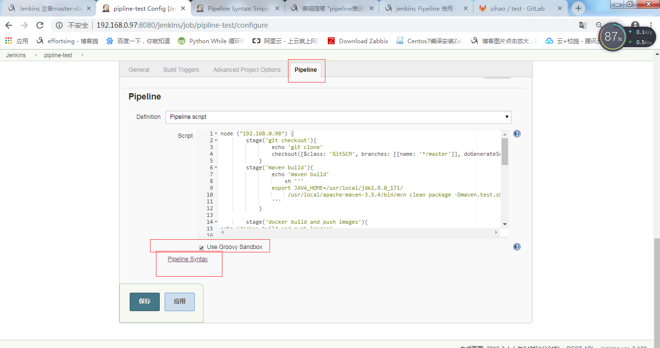The height and width of the screenshot is (348, 660).
Task: Open help for Use Groovy Sandbox
Action: (x=517, y=247)
